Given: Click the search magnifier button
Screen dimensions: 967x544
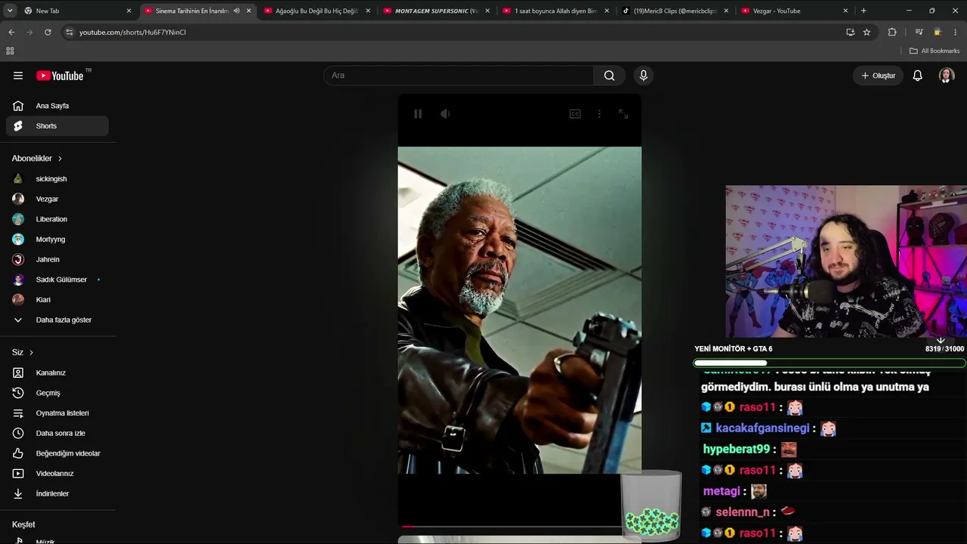Looking at the screenshot, I should click(609, 76).
